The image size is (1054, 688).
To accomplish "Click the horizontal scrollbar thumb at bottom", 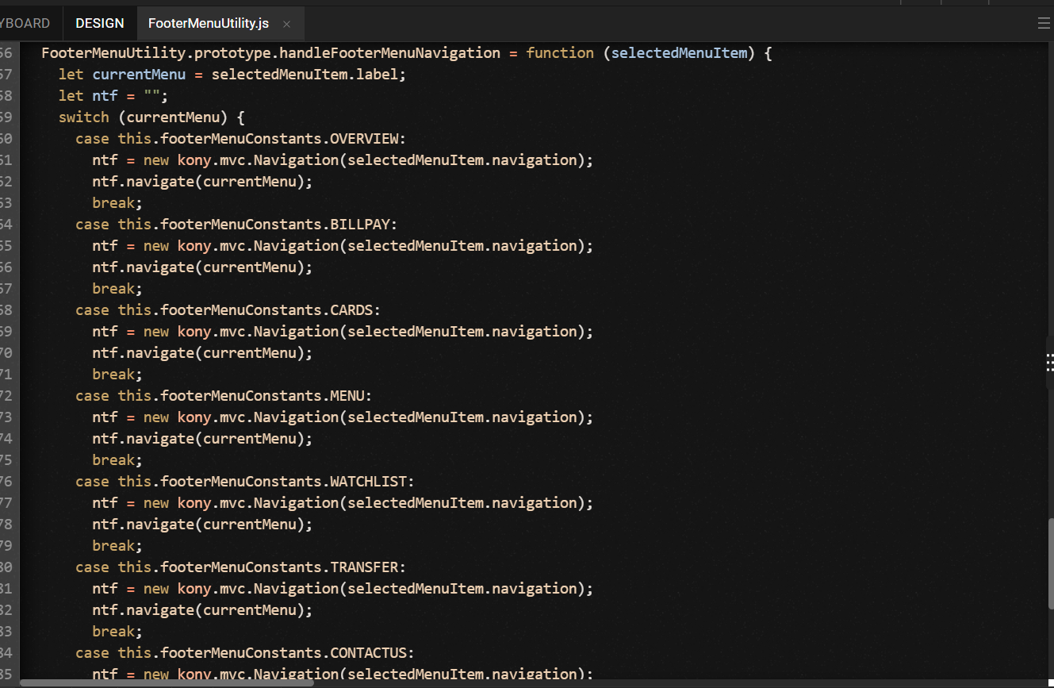I will tap(167, 682).
